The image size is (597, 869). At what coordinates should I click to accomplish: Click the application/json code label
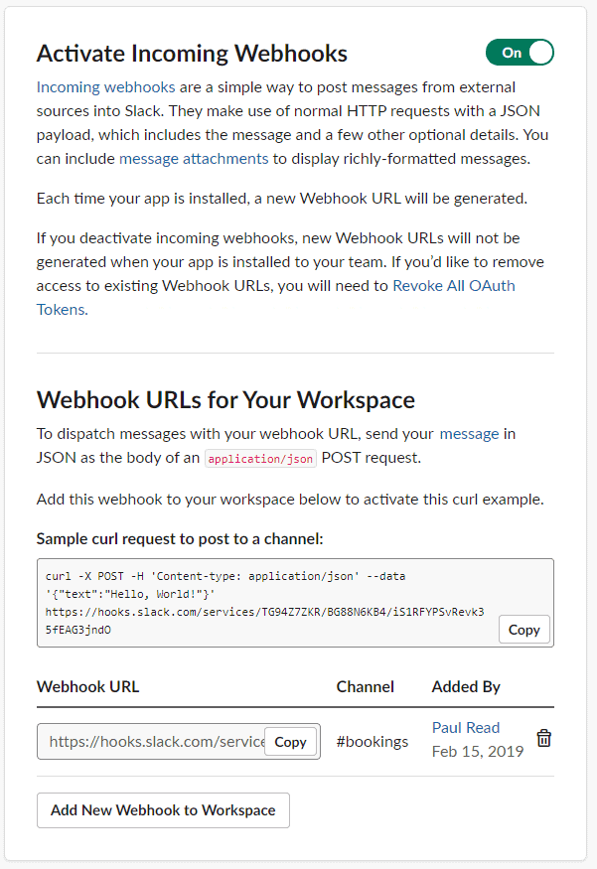[x=260, y=458]
